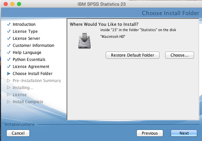Click "Where Would You Like to Install?" heading
This screenshot has height=141, width=202.
[104, 24]
